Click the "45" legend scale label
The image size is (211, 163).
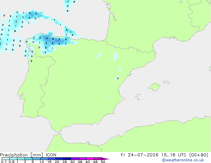95,162
